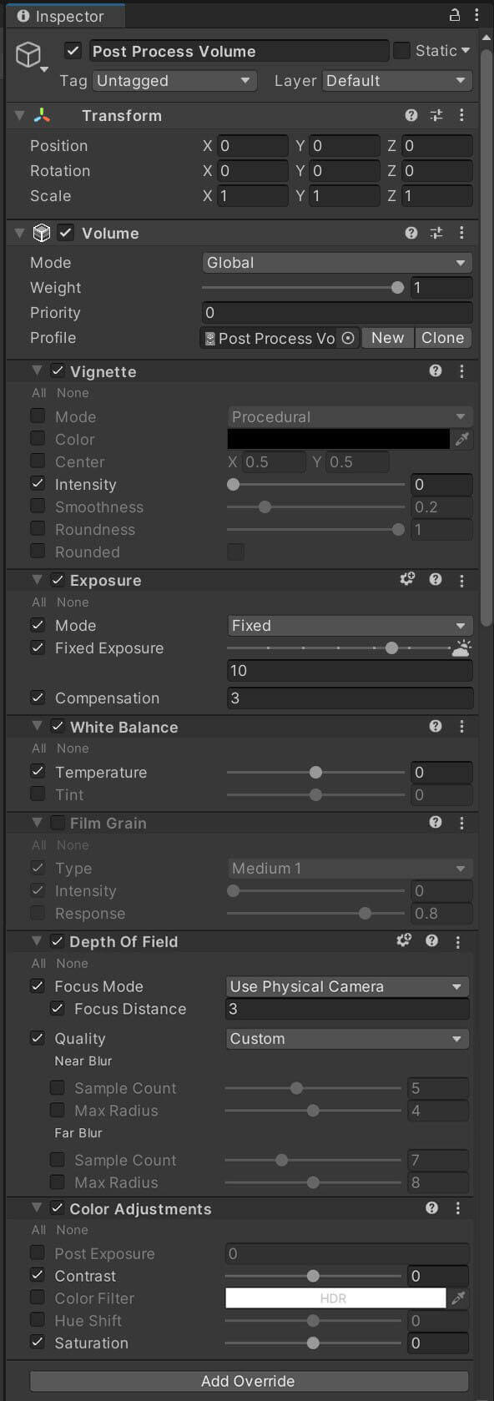Open Exposure additional properties gear icon
This screenshot has width=494, height=1401.
coord(407,578)
